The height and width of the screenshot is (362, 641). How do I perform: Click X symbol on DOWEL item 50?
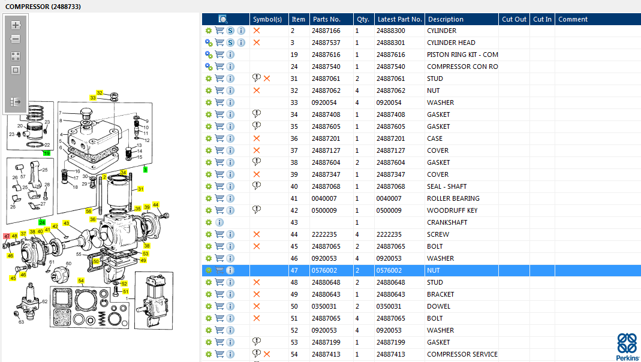tap(256, 306)
